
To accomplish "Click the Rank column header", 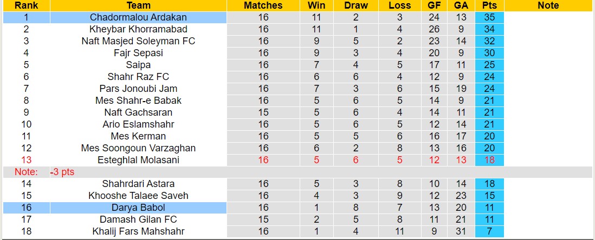I will coord(26,5).
